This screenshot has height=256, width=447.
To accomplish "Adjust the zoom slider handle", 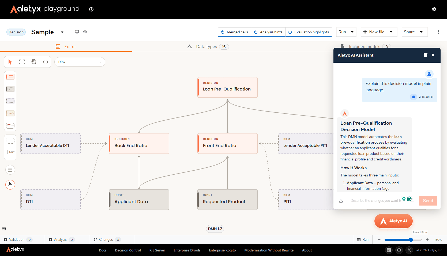I will pyautogui.click(x=411, y=240).
